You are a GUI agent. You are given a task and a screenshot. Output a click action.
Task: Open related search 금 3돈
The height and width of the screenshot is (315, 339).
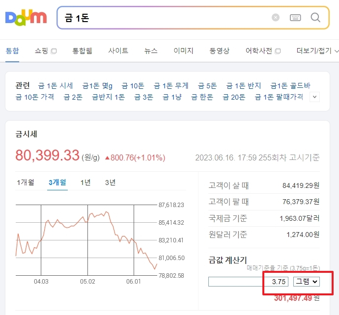[x=144, y=97]
